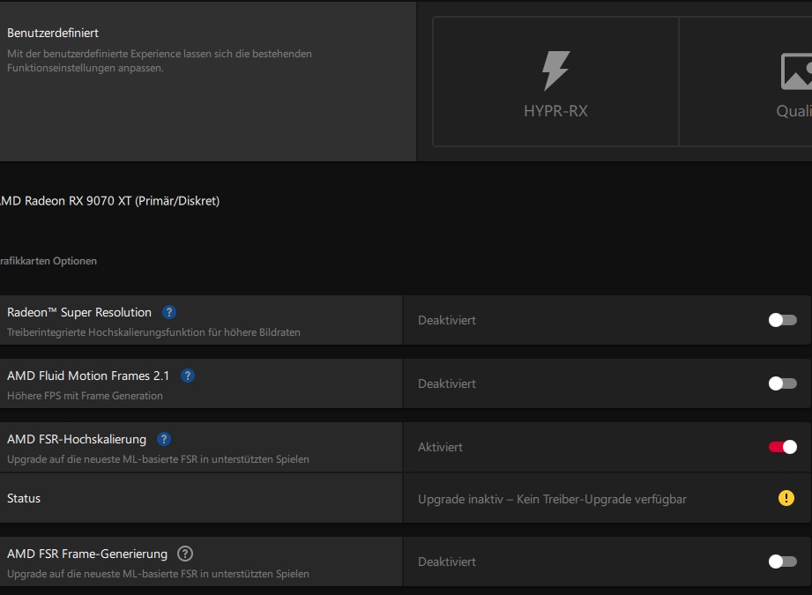Click the Radeon Super Resolution title

coord(79,312)
